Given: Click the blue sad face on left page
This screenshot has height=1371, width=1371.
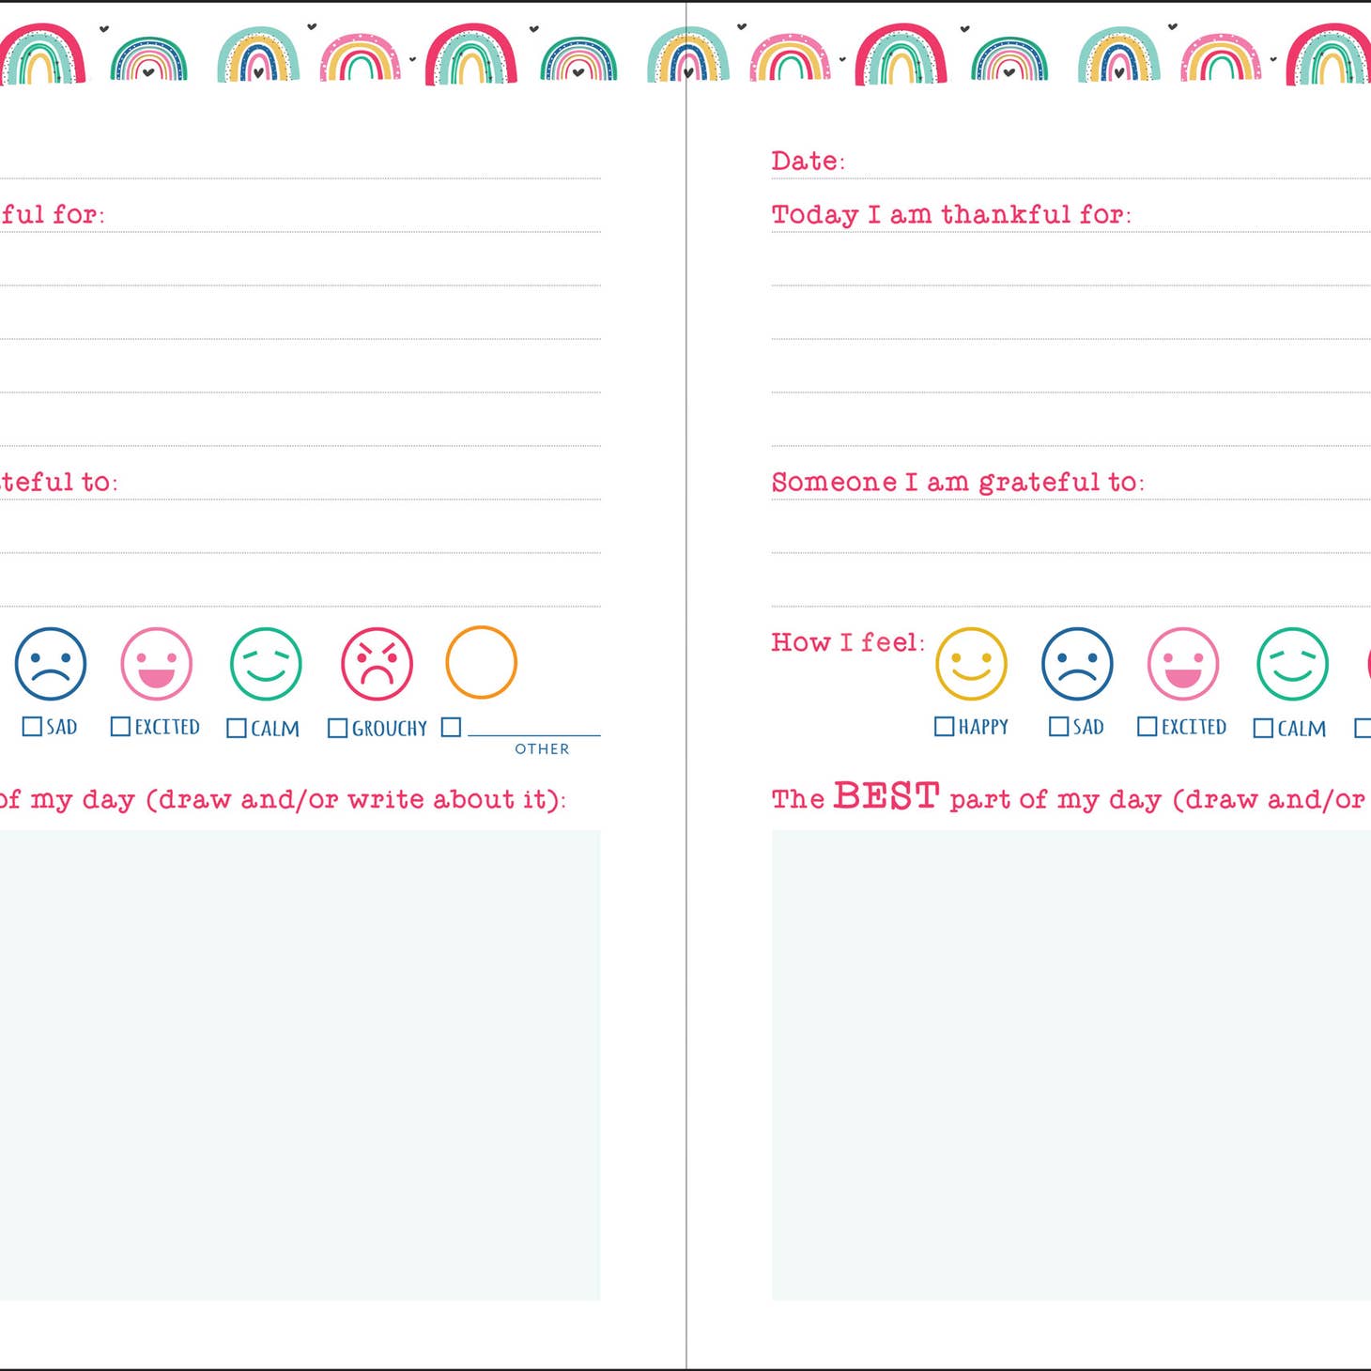Looking at the screenshot, I should [x=51, y=664].
